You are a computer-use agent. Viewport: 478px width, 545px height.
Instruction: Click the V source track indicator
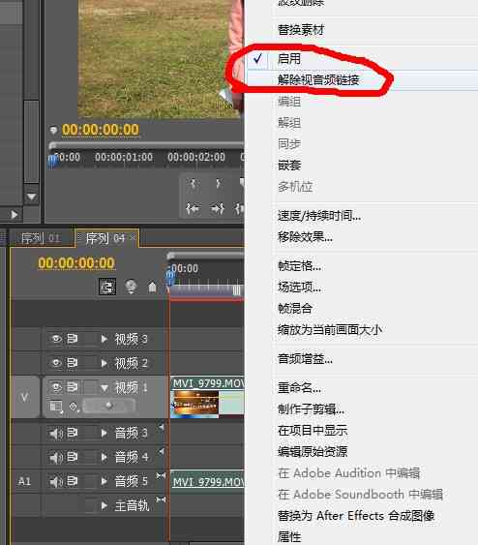coord(24,397)
